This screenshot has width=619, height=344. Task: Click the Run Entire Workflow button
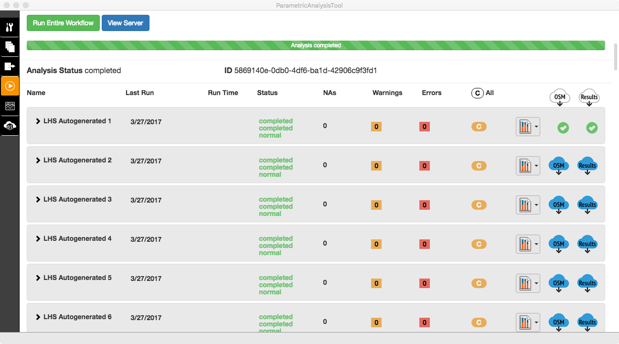pos(63,23)
